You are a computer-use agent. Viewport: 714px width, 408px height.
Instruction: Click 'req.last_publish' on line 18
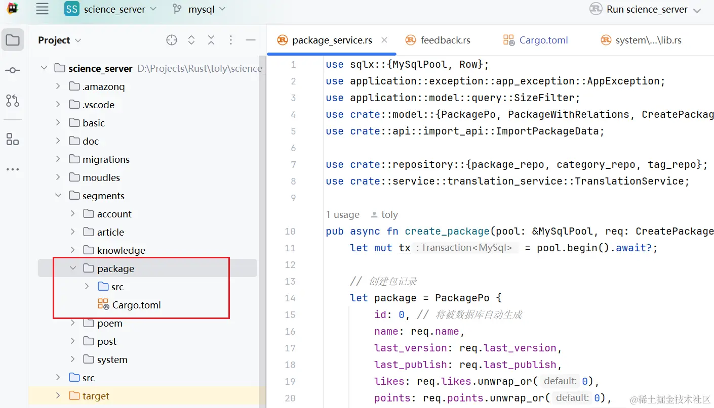[508, 365]
